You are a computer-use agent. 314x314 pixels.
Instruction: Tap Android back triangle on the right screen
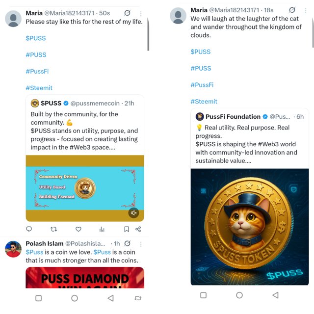click(x=276, y=295)
